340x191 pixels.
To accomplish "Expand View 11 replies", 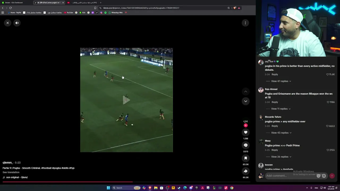I will click(x=281, y=109).
